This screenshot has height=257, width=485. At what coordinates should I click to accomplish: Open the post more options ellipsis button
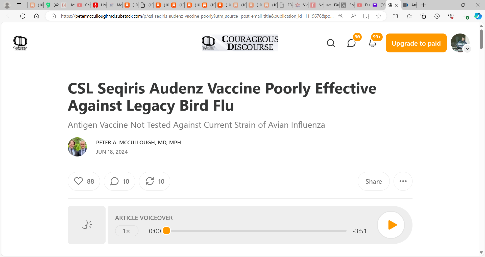403,181
